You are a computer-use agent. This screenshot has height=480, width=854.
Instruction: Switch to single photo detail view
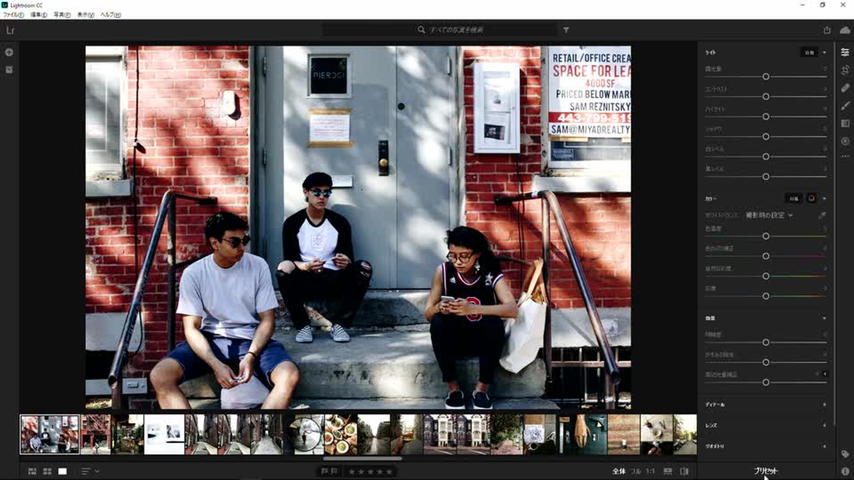coord(63,471)
